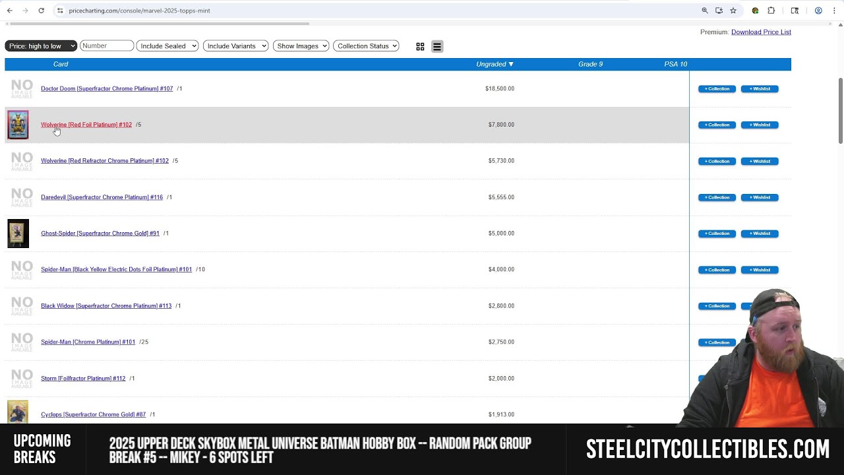The image size is (844, 475).
Task: Open Daredevil Superfractor #116 link
Action: pos(102,197)
